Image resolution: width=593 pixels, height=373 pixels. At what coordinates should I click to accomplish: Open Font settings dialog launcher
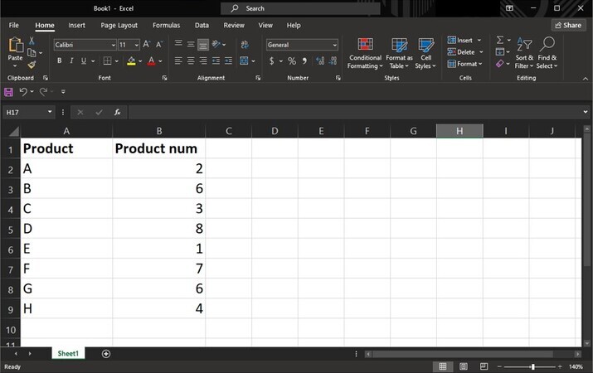click(x=164, y=78)
